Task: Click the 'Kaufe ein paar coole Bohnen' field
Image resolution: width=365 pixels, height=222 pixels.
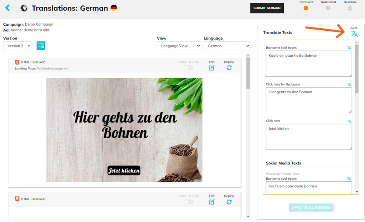Action: [x=309, y=188]
